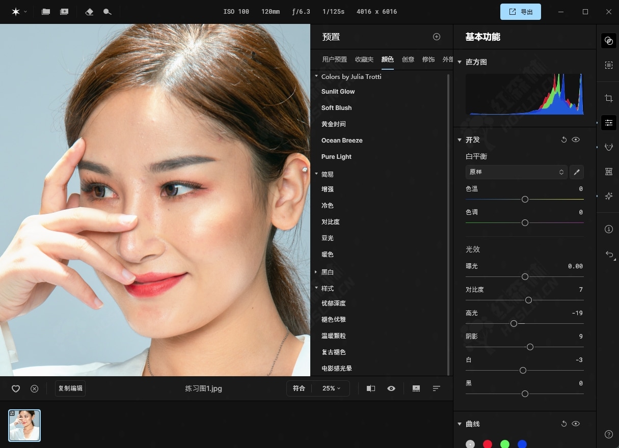Click the add preset plus icon
Screen dimensions: 619x448
click(x=436, y=37)
